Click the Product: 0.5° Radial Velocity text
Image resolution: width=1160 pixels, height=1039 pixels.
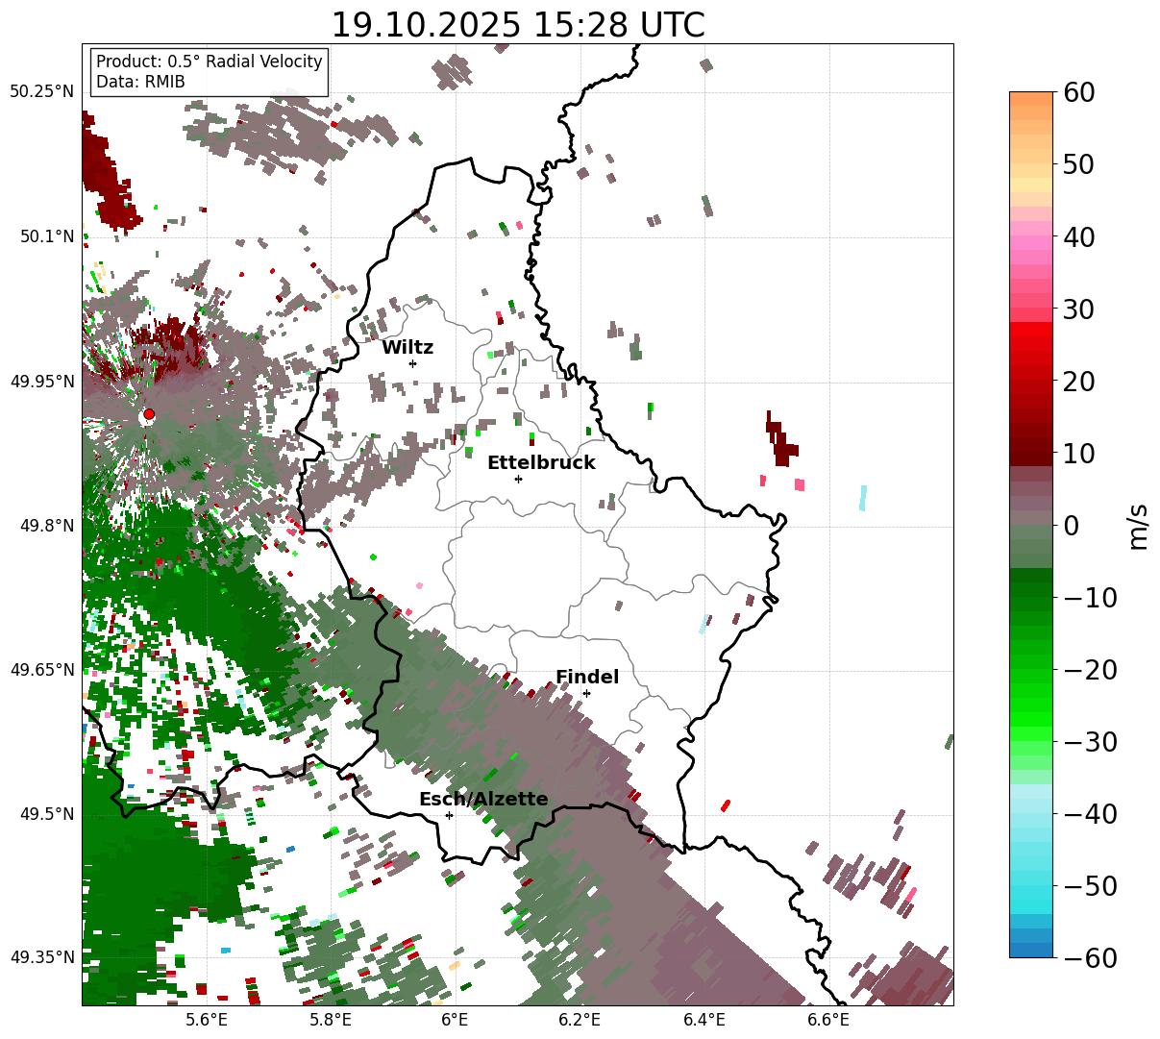pyautogui.click(x=210, y=62)
